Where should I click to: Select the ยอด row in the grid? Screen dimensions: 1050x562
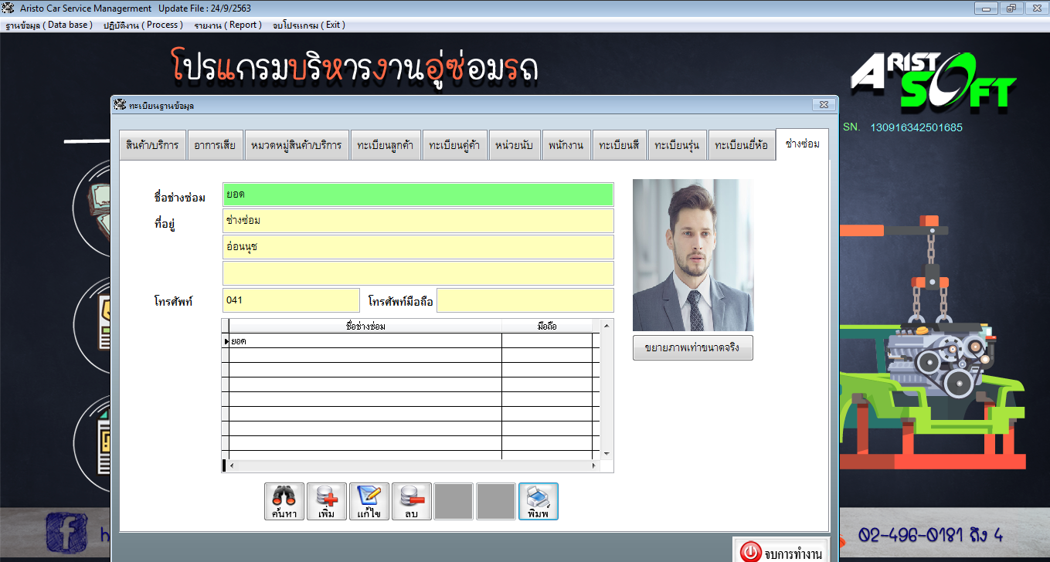pos(410,340)
